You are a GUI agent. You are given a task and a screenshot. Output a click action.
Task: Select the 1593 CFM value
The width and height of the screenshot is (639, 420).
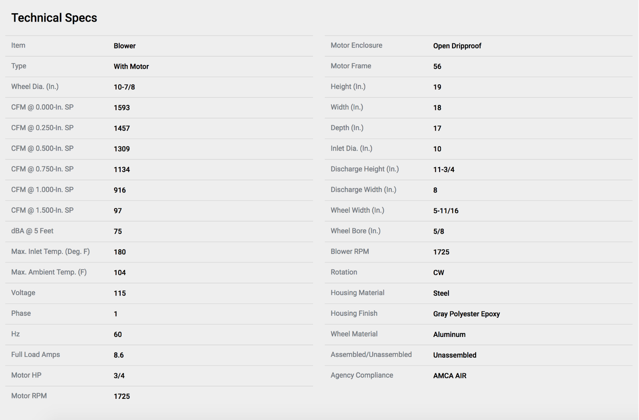click(x=122, y=108)
